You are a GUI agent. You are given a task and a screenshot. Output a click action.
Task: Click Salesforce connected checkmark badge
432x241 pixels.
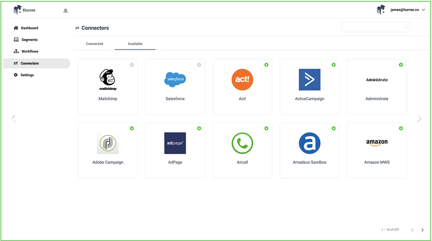point(199,65)
